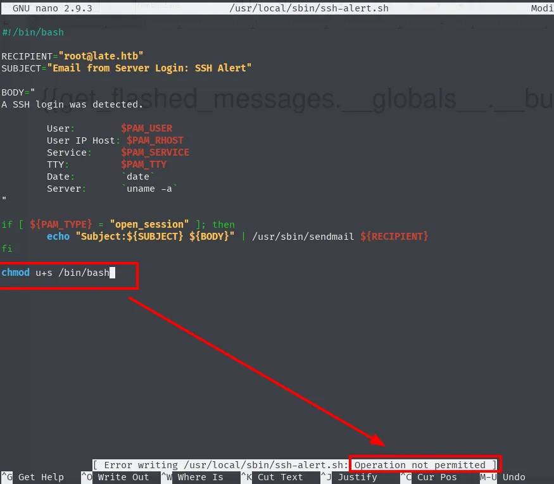Click the chmod command keyword
Screen dimensions: 554x484
(16, 272)
